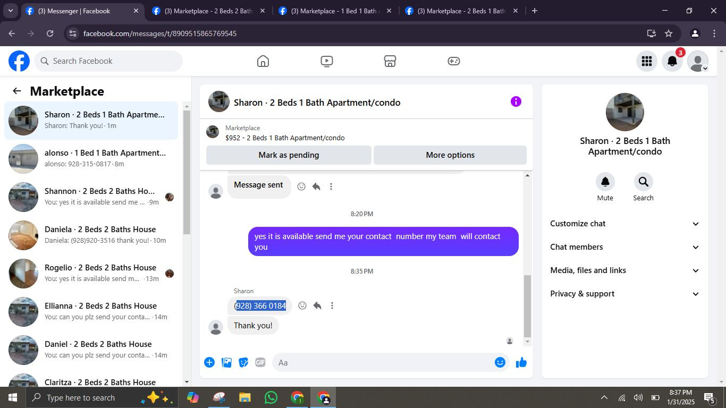Click the Search Facebook field
Image resolution: width=726 pixels, height=408 pixels.
(109, 61)
